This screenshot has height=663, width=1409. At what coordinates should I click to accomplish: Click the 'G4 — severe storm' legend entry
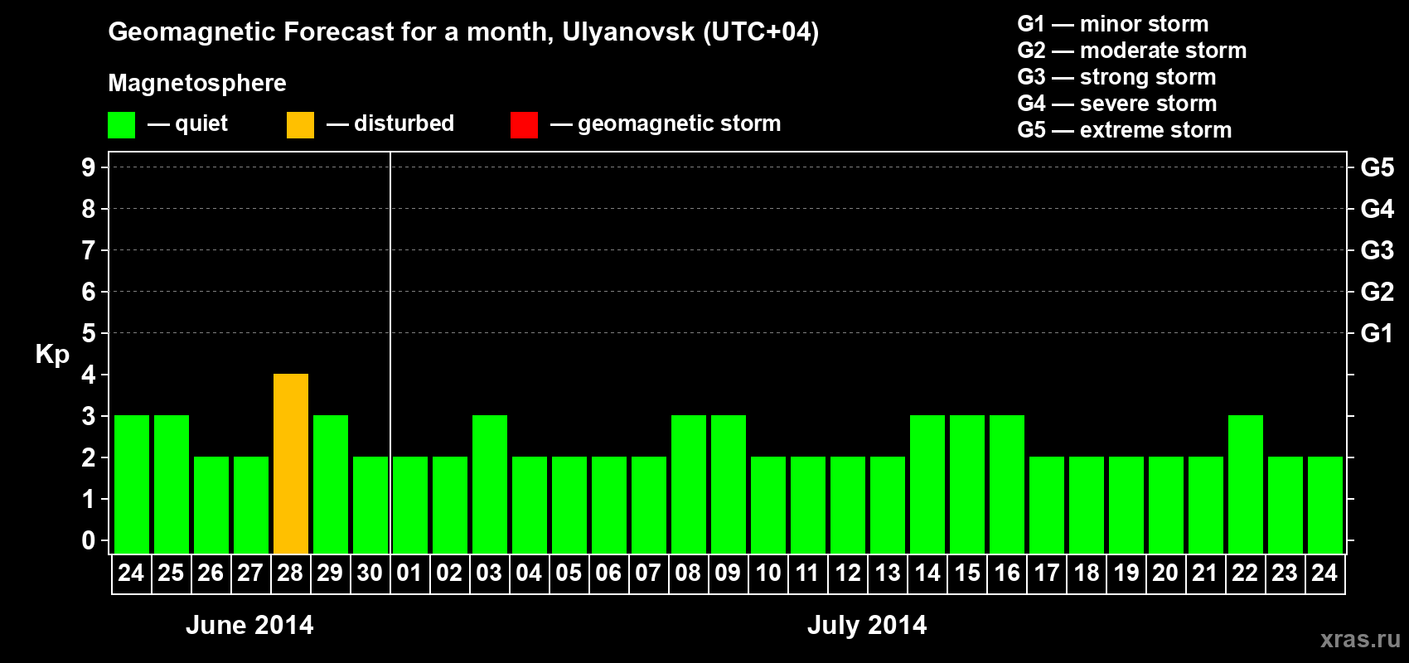pos(1117,104)
